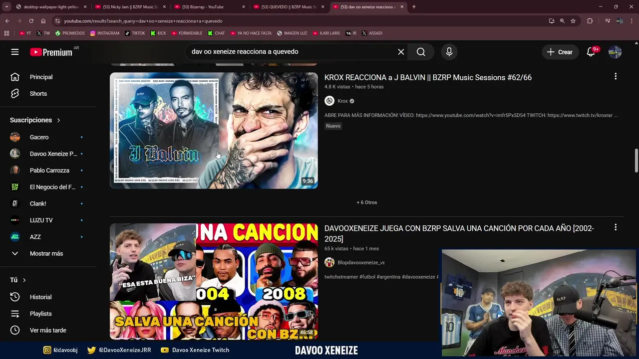Expand the + 6 Otros results
Screen dimensions: 639x359
point(367,202)
